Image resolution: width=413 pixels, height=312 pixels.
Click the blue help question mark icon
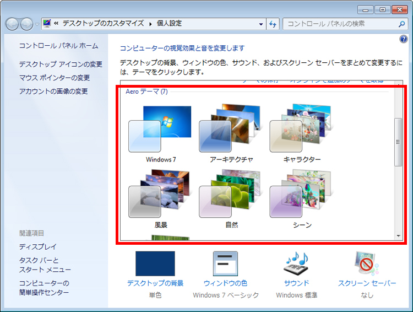[x=403, y=39]
